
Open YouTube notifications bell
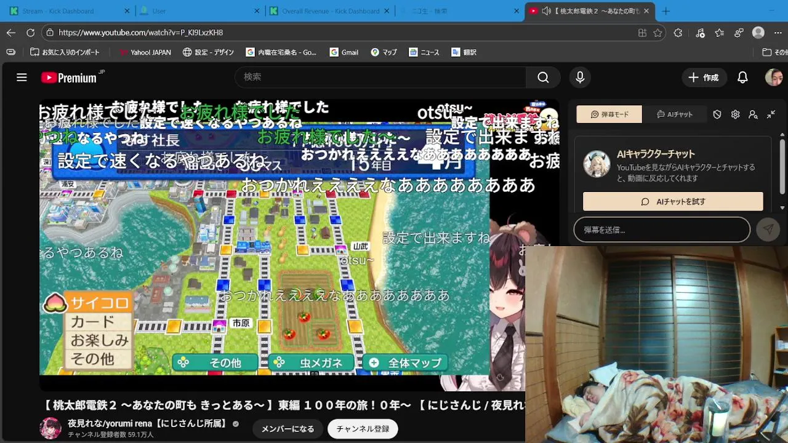[742, 78]
